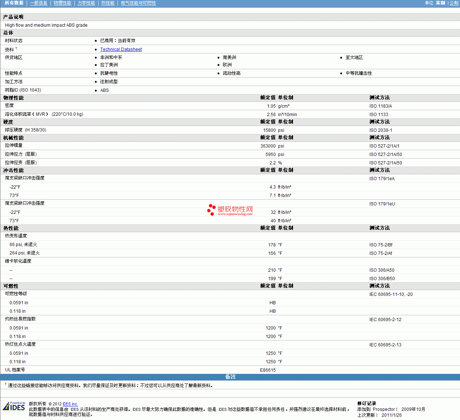Click the ISO 1183/A test method
Viewport: 460px width, 420px height.
[x=381, y=106]
